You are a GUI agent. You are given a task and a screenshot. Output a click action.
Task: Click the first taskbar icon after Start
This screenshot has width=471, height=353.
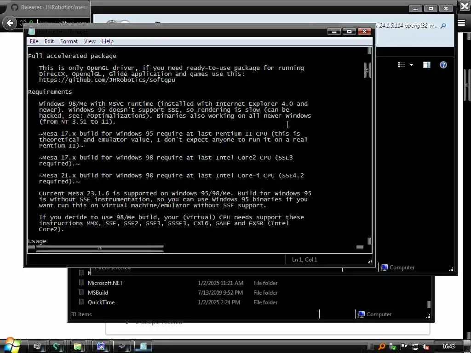tap(37, 347)
